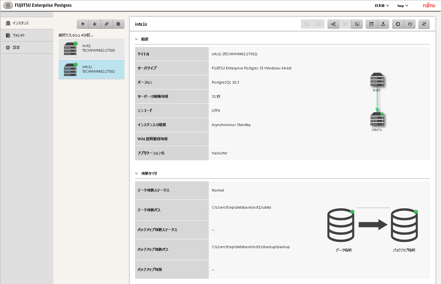Screen dimensions: 441x284
Task: Click the refresh two-arrows icon
Action: (x=424, y=24)
